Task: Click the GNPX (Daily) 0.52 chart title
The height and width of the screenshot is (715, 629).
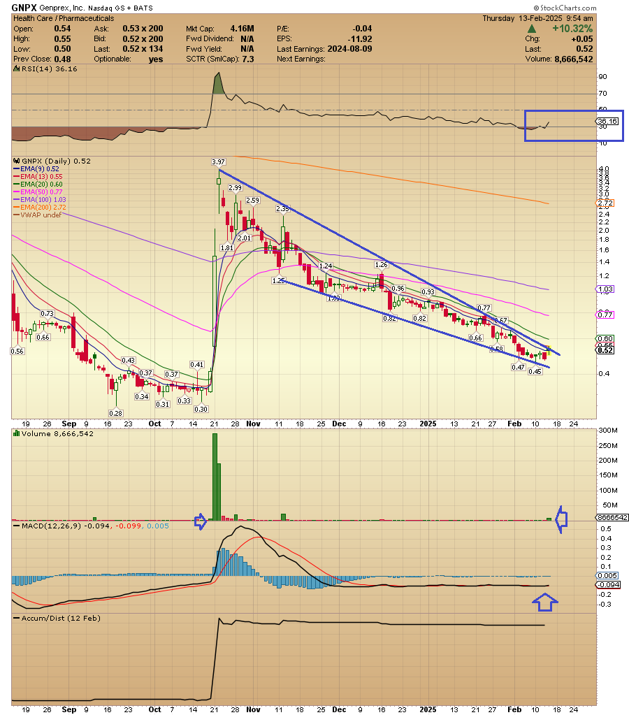Action: click(56, 161)
